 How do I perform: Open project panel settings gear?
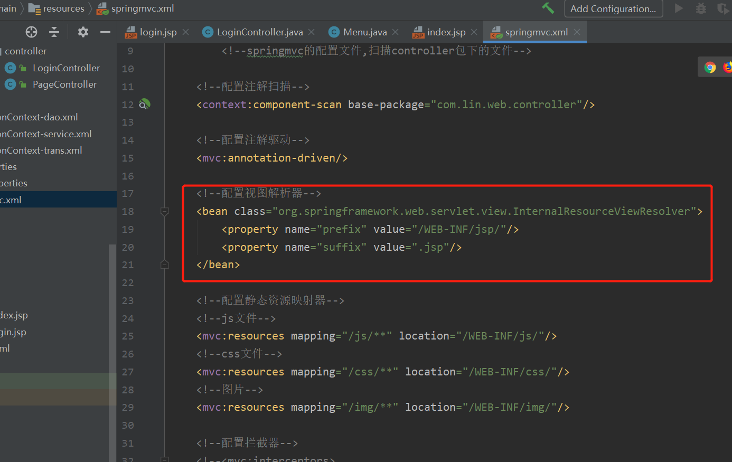point(83,32)
